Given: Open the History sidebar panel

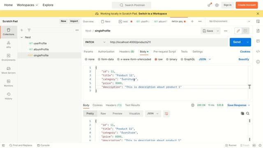Looking at the screenshot, I should click(8, 96).
